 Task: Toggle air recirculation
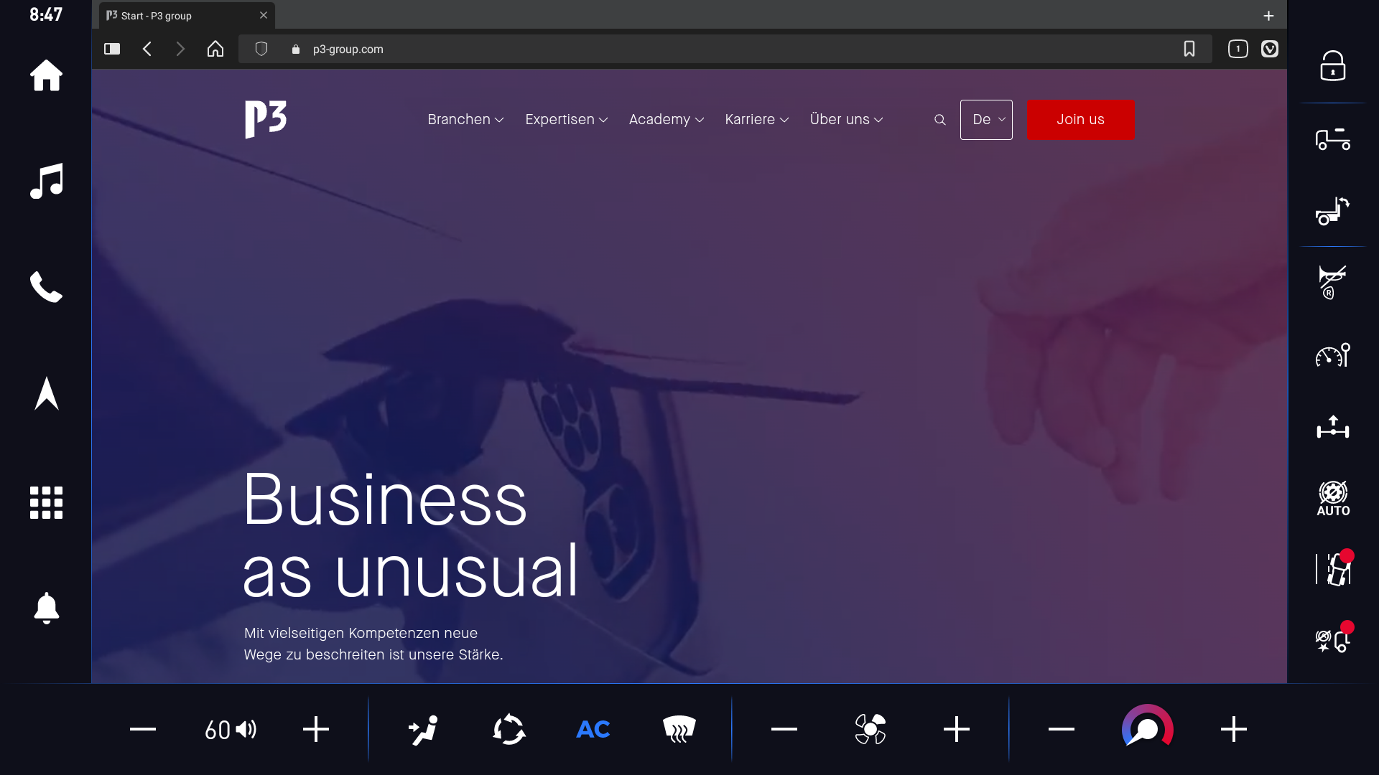[509, 730]
